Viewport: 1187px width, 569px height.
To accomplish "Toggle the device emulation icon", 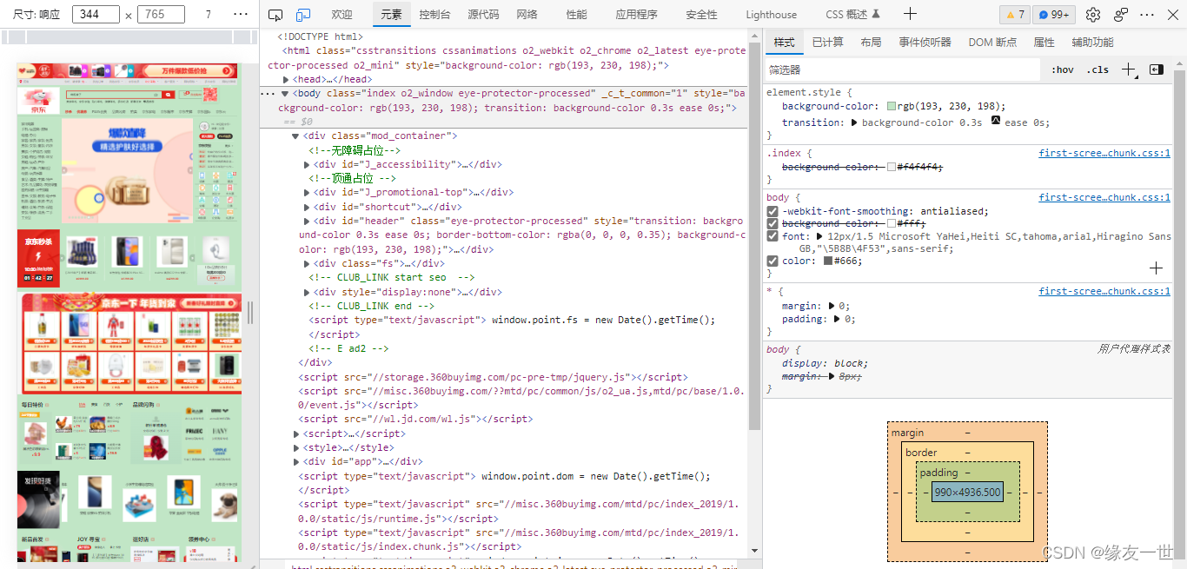I will (x=303, y=15).
